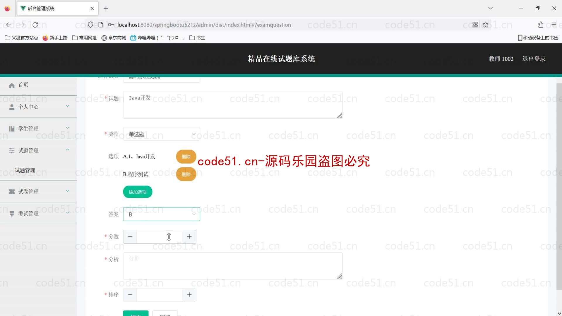562x316 pixels.
Task: Click the icon beside 学生管理
Action: pos(12,129)
